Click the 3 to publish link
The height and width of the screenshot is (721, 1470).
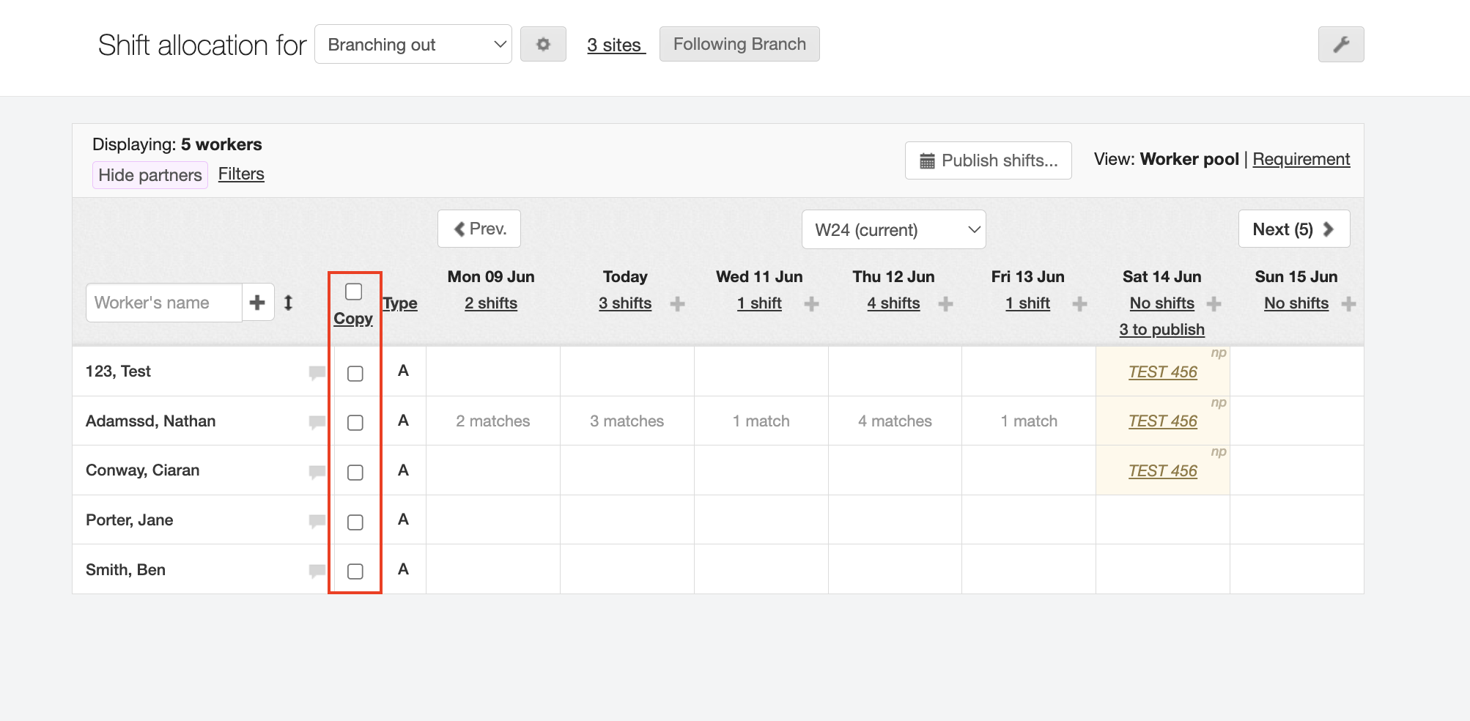pos(1161,330)
